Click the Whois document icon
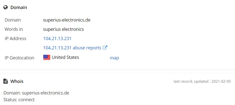The height and width of the screenshot is (105, 235). pos(6,81)
